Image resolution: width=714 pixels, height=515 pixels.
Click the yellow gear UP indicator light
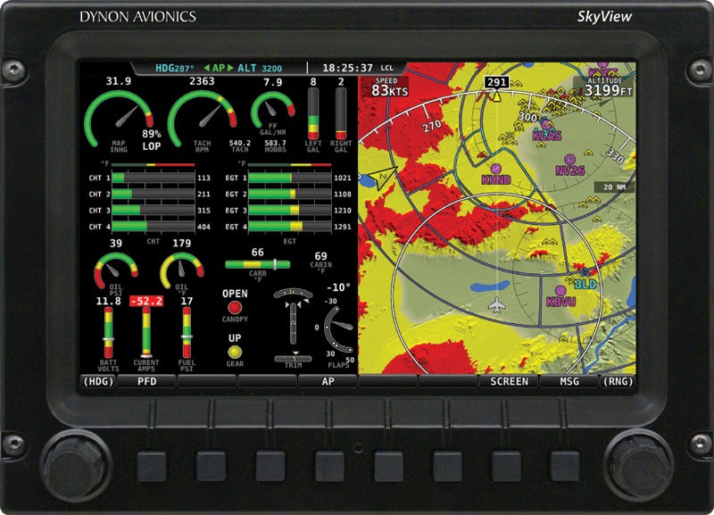(235, 352)
